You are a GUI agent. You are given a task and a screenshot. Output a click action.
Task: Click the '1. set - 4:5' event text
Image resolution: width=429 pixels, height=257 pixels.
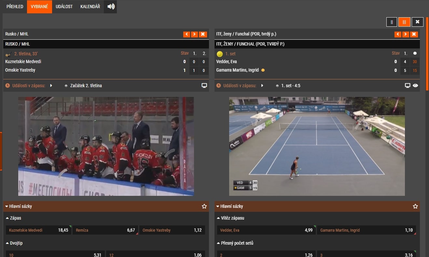coord(291,86)
